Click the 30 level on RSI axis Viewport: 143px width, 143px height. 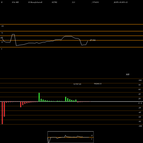(x=2, y=42)
